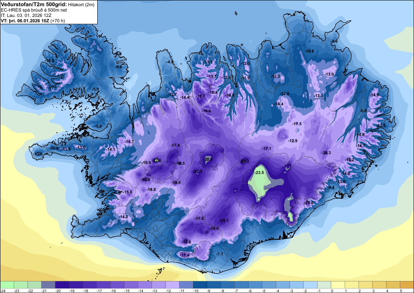This screenshot has width=414, height=293.
Task: Click the -9.4 temperature value
Action: pyautogui.click(x=331, y=187)
